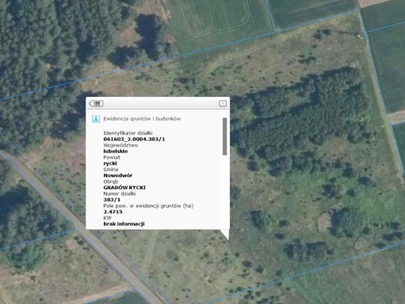Click the dense forest patch right of popup

[305, 116]
